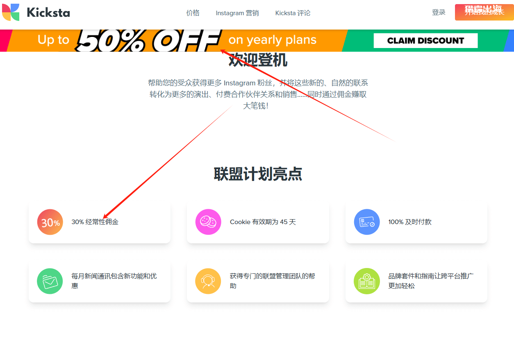The width and height of the screenshot is (514, 339).
Task: Click the 50% OFF banner text
Action: click(x=148, y=41)
